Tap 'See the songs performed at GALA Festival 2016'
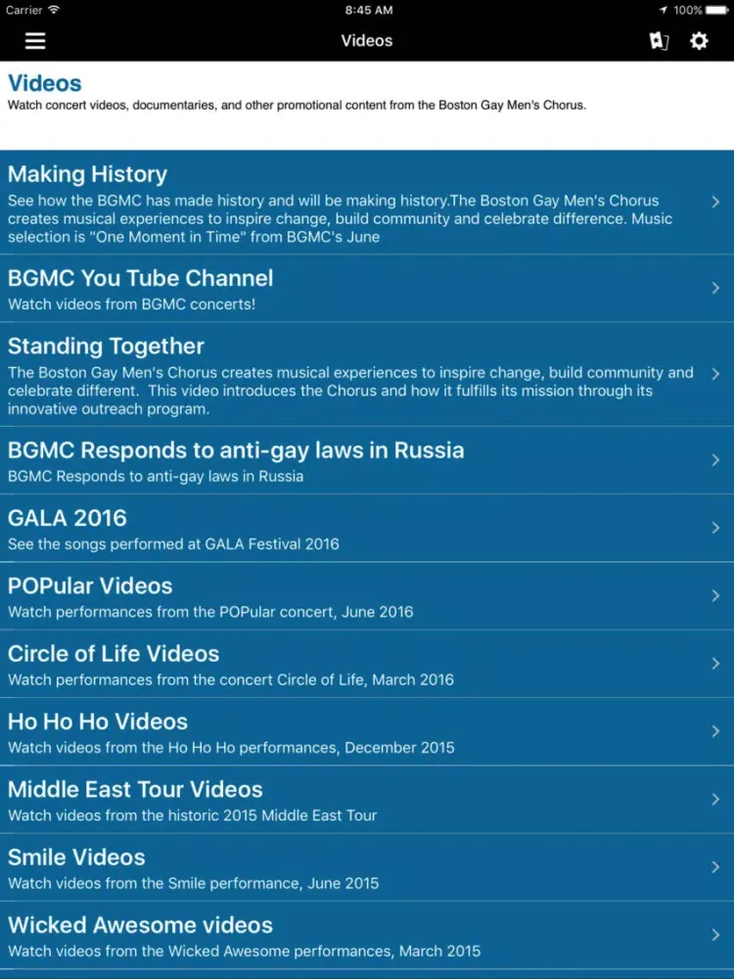Screen dimensions: 734x979 [x=173, y=544]
